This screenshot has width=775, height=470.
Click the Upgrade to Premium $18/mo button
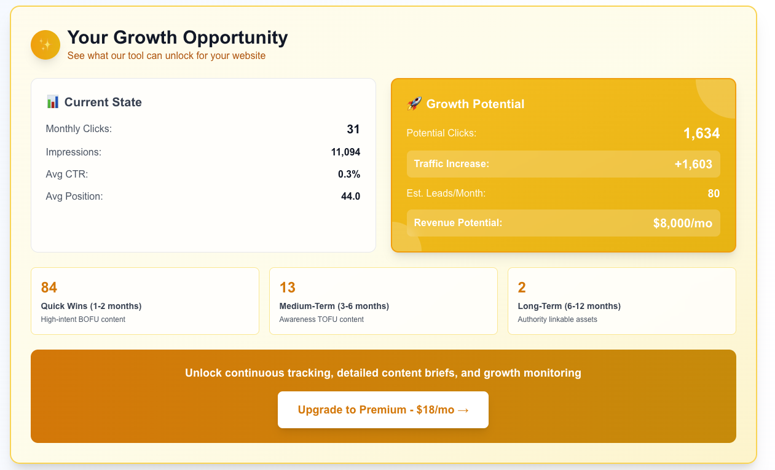coord(383,410)
